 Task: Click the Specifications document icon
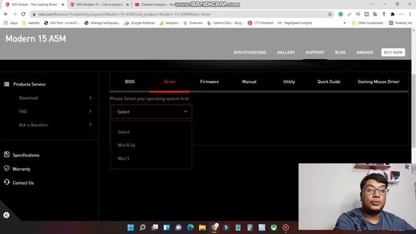[6, 155]
